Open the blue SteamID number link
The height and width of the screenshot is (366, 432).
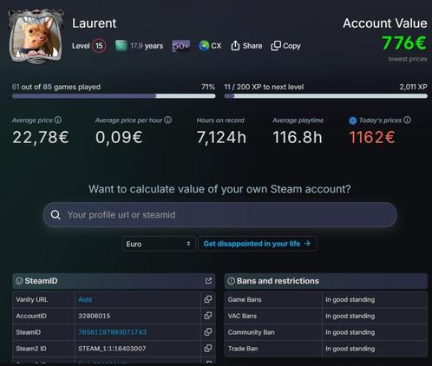[112, 332]
